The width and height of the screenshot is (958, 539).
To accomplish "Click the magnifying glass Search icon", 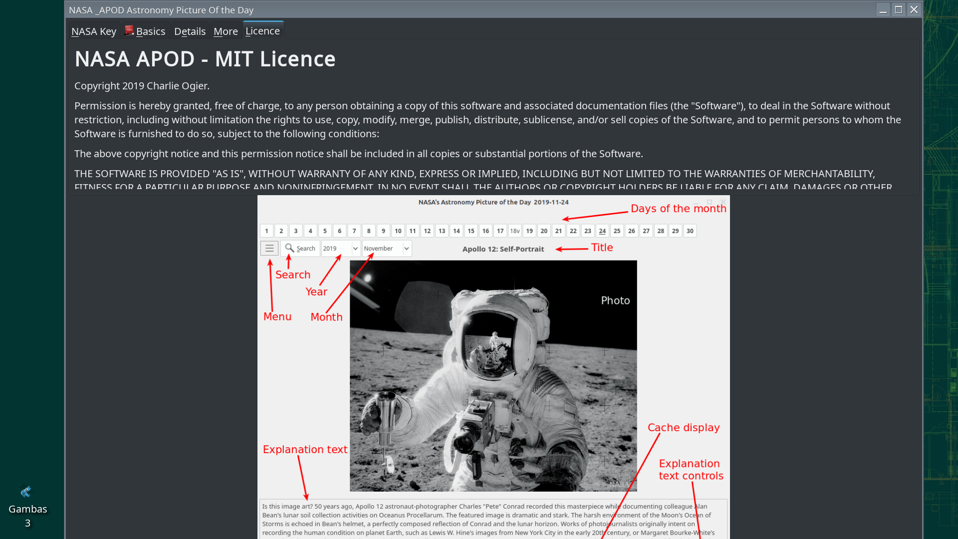I will 289,248.
